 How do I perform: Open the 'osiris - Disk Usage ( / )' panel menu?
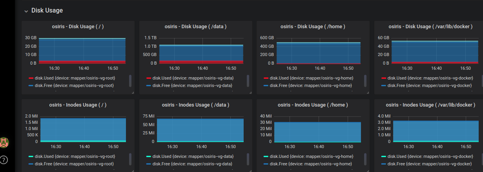tap(78, 27)
